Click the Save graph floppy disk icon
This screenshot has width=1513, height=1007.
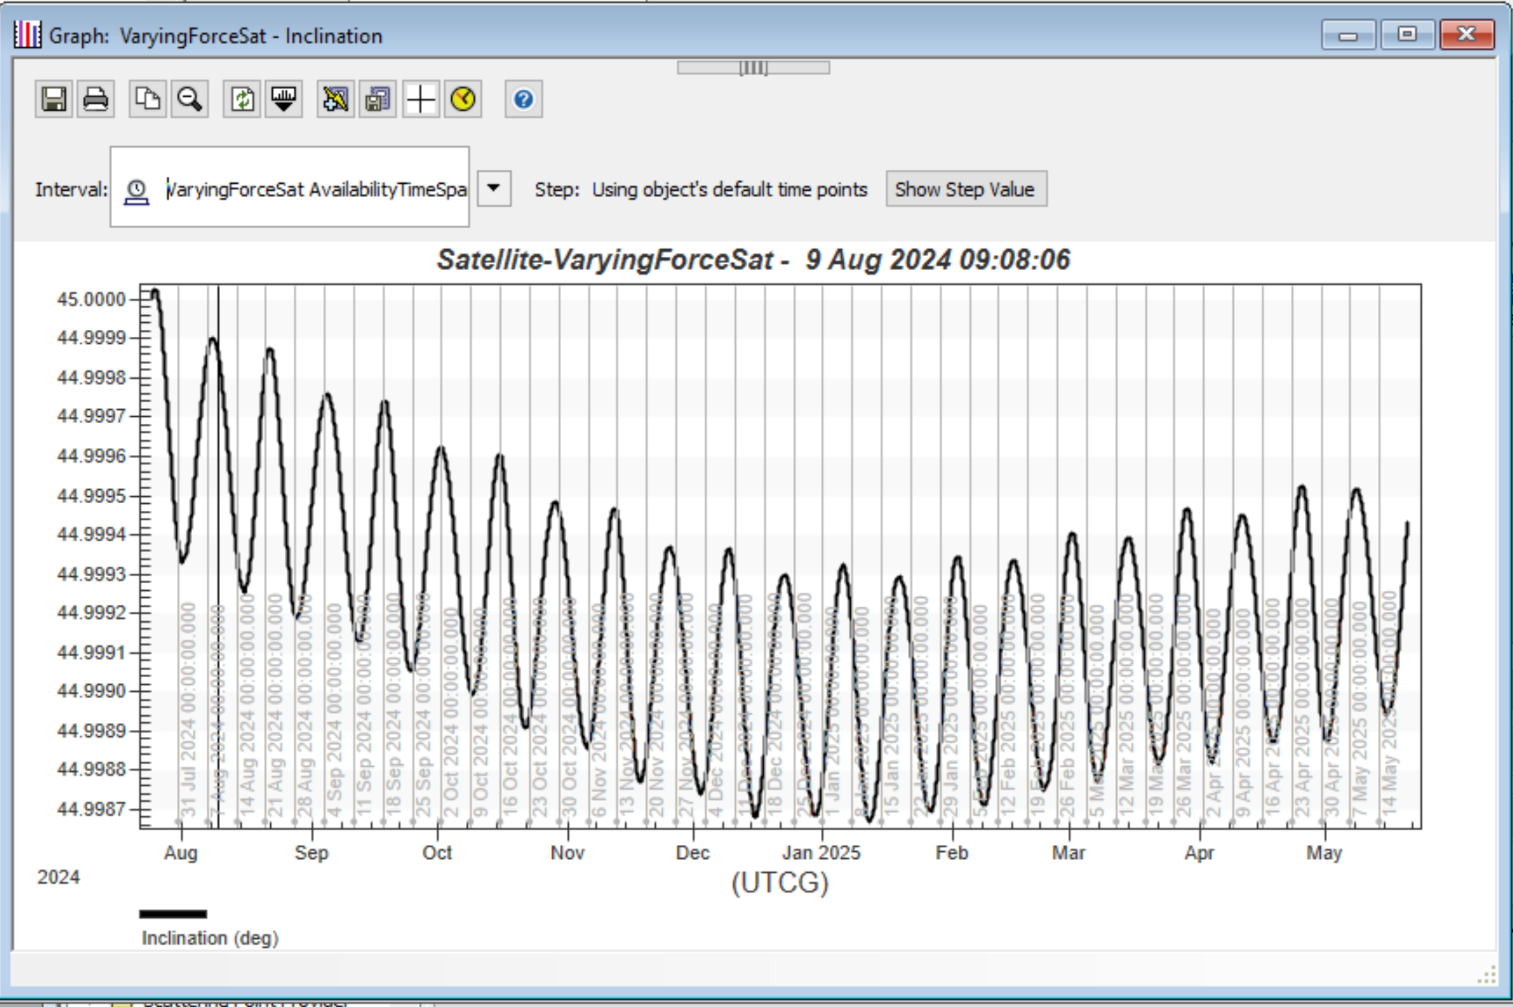tap(54, 100)
